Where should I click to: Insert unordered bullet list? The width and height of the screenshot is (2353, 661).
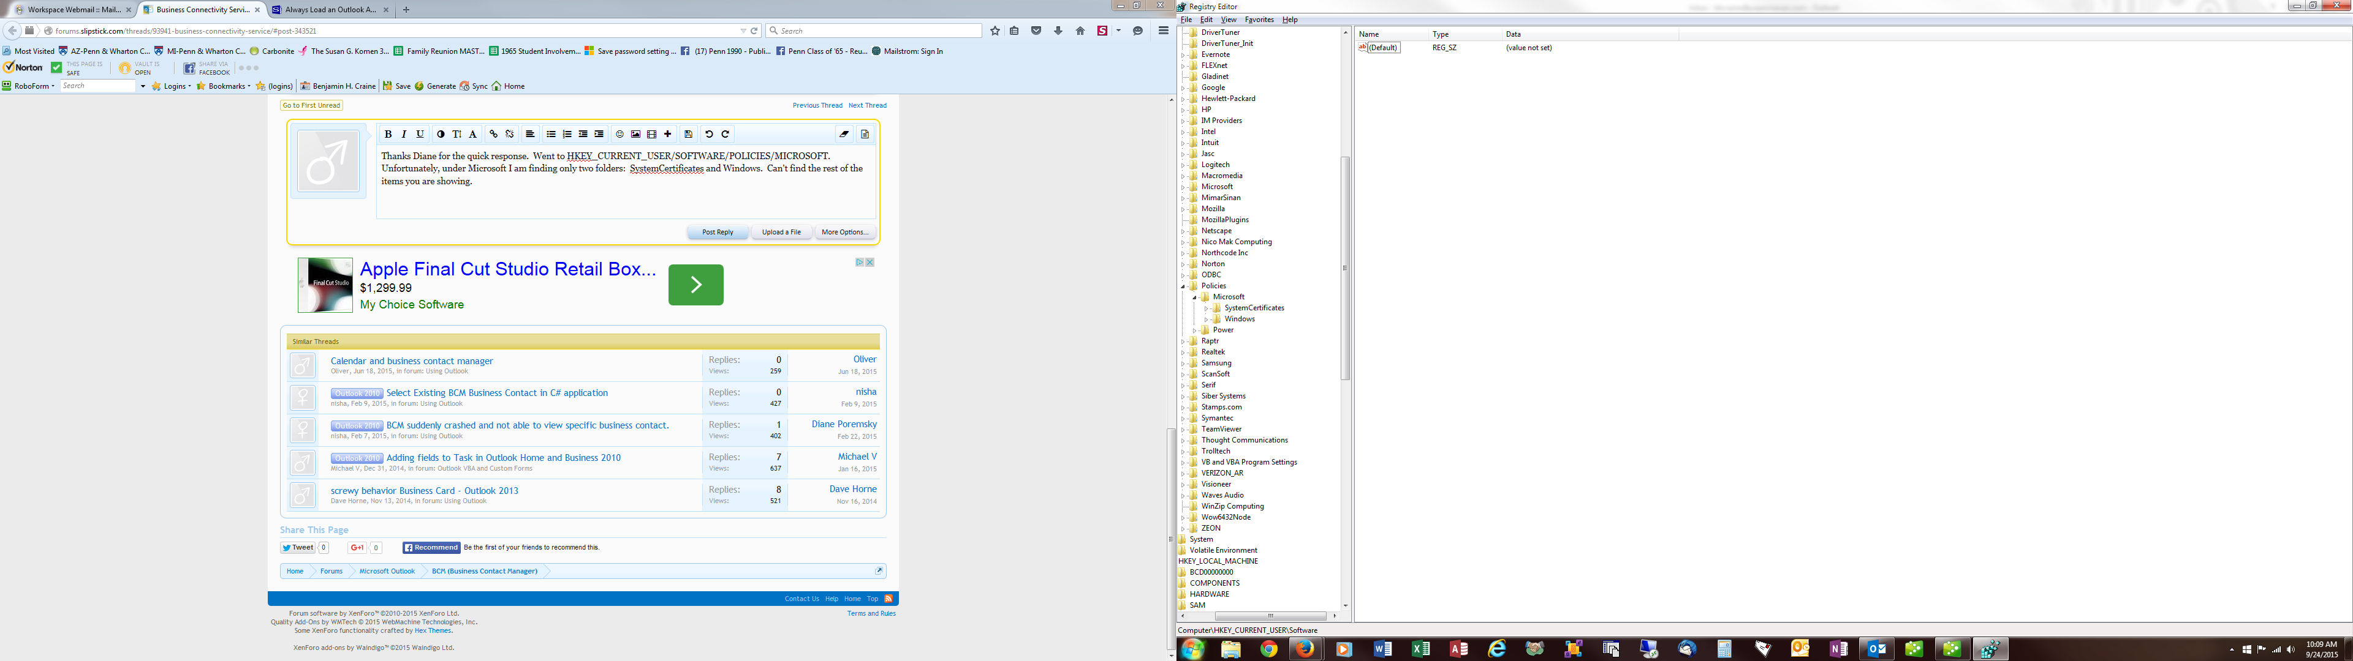click(551, 134)
